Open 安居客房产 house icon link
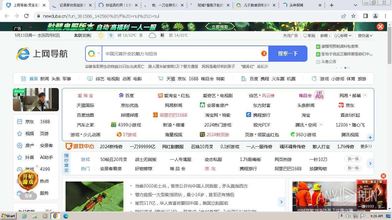Screen dimensions: 392x220 (x=214, y=105)
